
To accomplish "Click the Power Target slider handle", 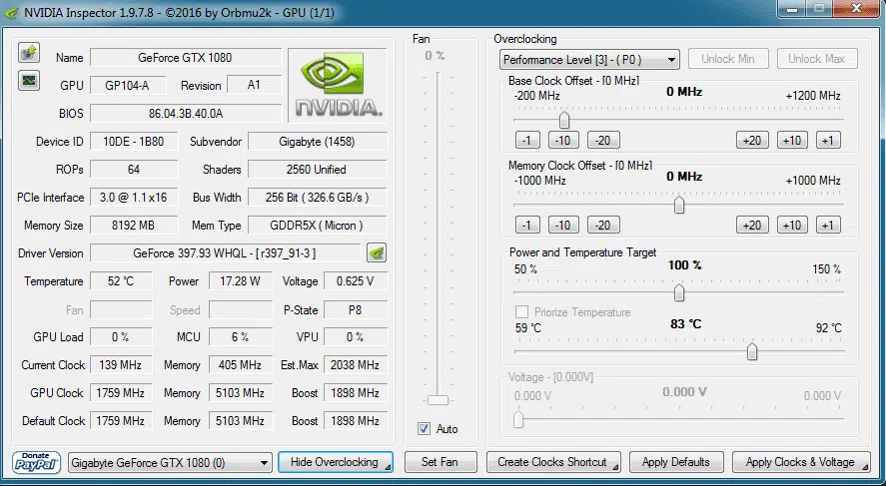I will pyautogui.click(x=679, y=292).
